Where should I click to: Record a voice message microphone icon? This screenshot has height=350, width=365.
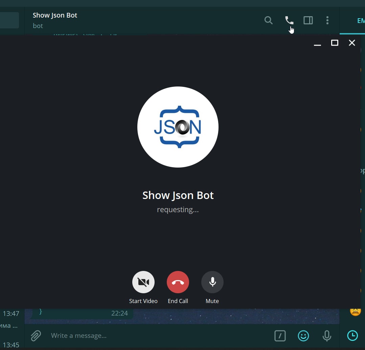point(326,336)
